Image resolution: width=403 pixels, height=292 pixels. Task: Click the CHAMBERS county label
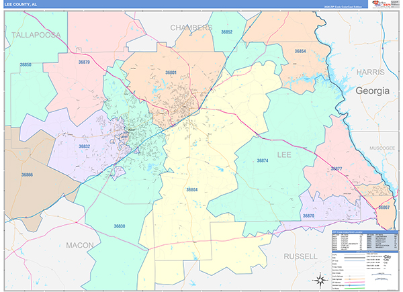click(x=191, y=28)
